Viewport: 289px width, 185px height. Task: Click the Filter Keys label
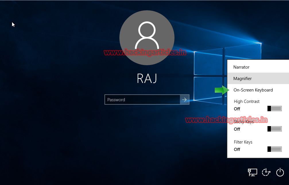pos(243,142)
